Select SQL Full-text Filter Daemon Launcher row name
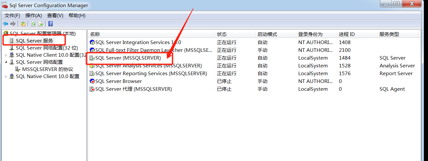428x161 pixels. [154, 50]
